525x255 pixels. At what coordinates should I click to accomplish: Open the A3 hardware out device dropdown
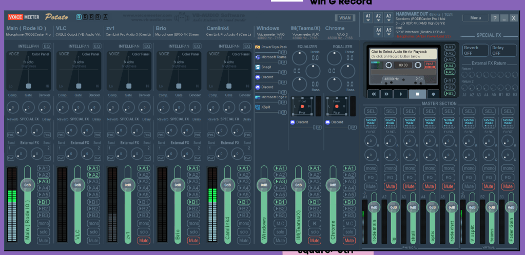click(388, 17)
